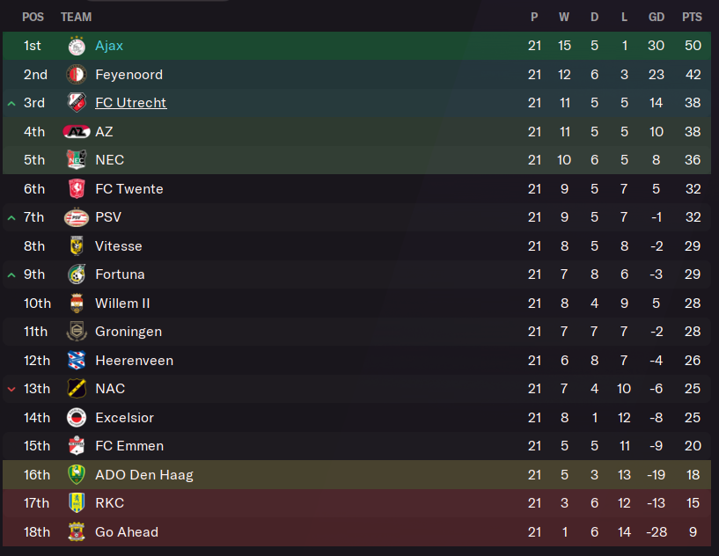
Task: Select the Heerenveen club badge
Action: click(77, 361)
